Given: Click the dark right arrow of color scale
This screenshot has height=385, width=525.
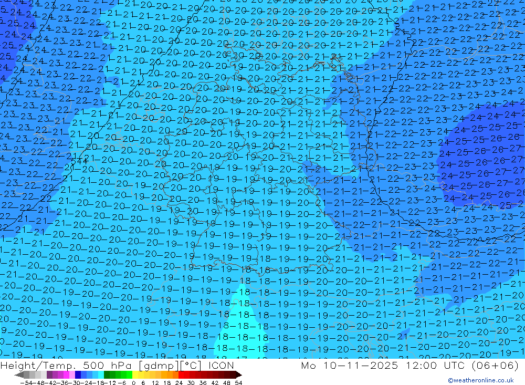Looking at the screenshot, I should coord(239,374).
